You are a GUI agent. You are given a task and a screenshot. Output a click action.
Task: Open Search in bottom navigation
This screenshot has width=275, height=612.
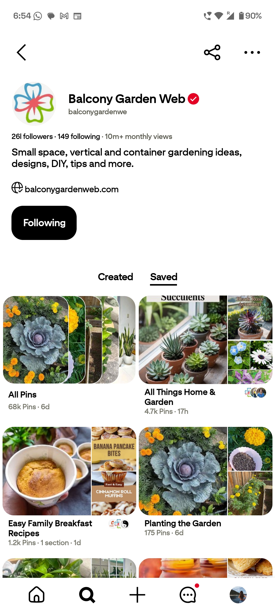87,595
